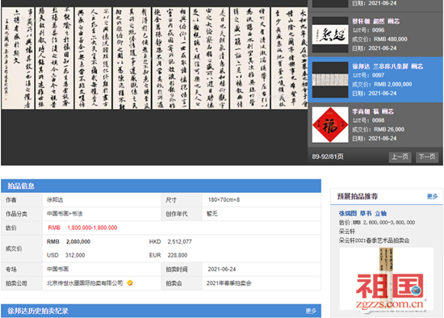
Task: Go to previous page 上一页
Action: (400, 157)
